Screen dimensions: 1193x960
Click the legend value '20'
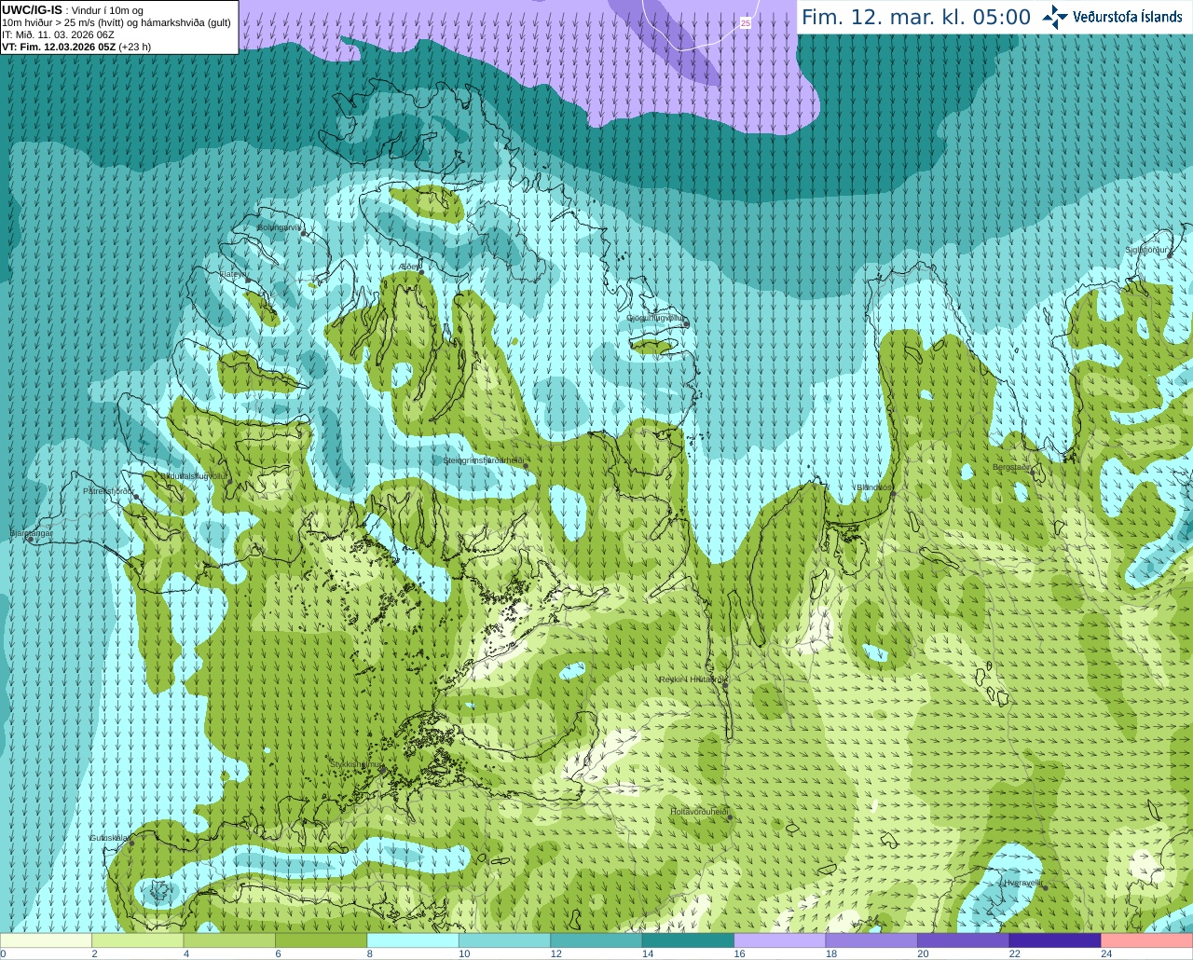[x=923, y=953]
